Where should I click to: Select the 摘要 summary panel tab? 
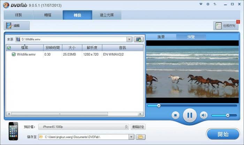(x=161, y=37)
